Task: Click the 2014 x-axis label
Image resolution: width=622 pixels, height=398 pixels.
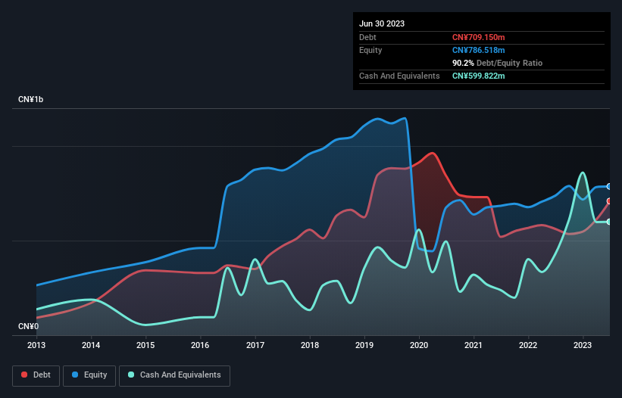Action: click(91, 345)
